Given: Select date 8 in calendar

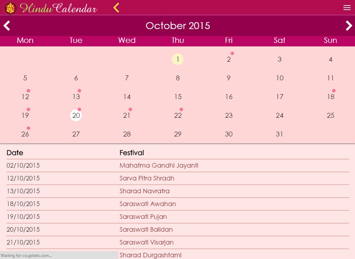Looking at the screenshot, I should pyautogui.click(x=178, y=78).
